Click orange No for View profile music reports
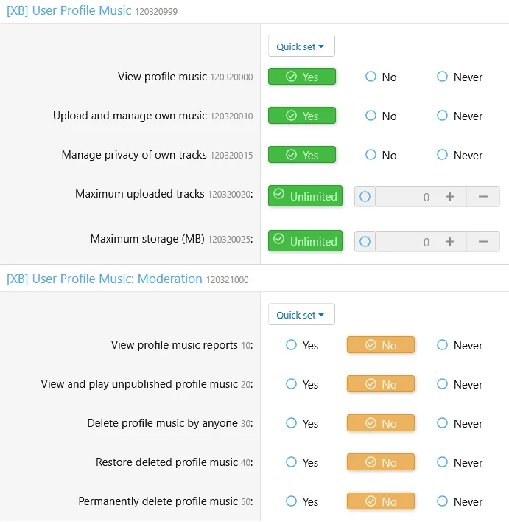The height and width of the screenshot is (522, 509). 381,345
